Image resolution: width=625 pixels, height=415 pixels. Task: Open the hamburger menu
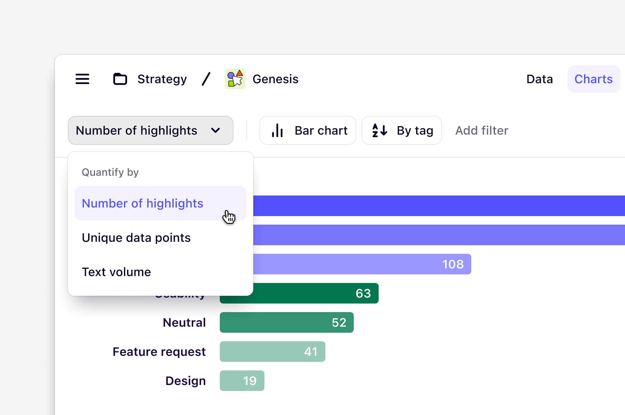(82, 79)
